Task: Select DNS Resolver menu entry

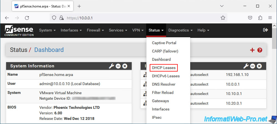Action: click(x=164, y=84)
